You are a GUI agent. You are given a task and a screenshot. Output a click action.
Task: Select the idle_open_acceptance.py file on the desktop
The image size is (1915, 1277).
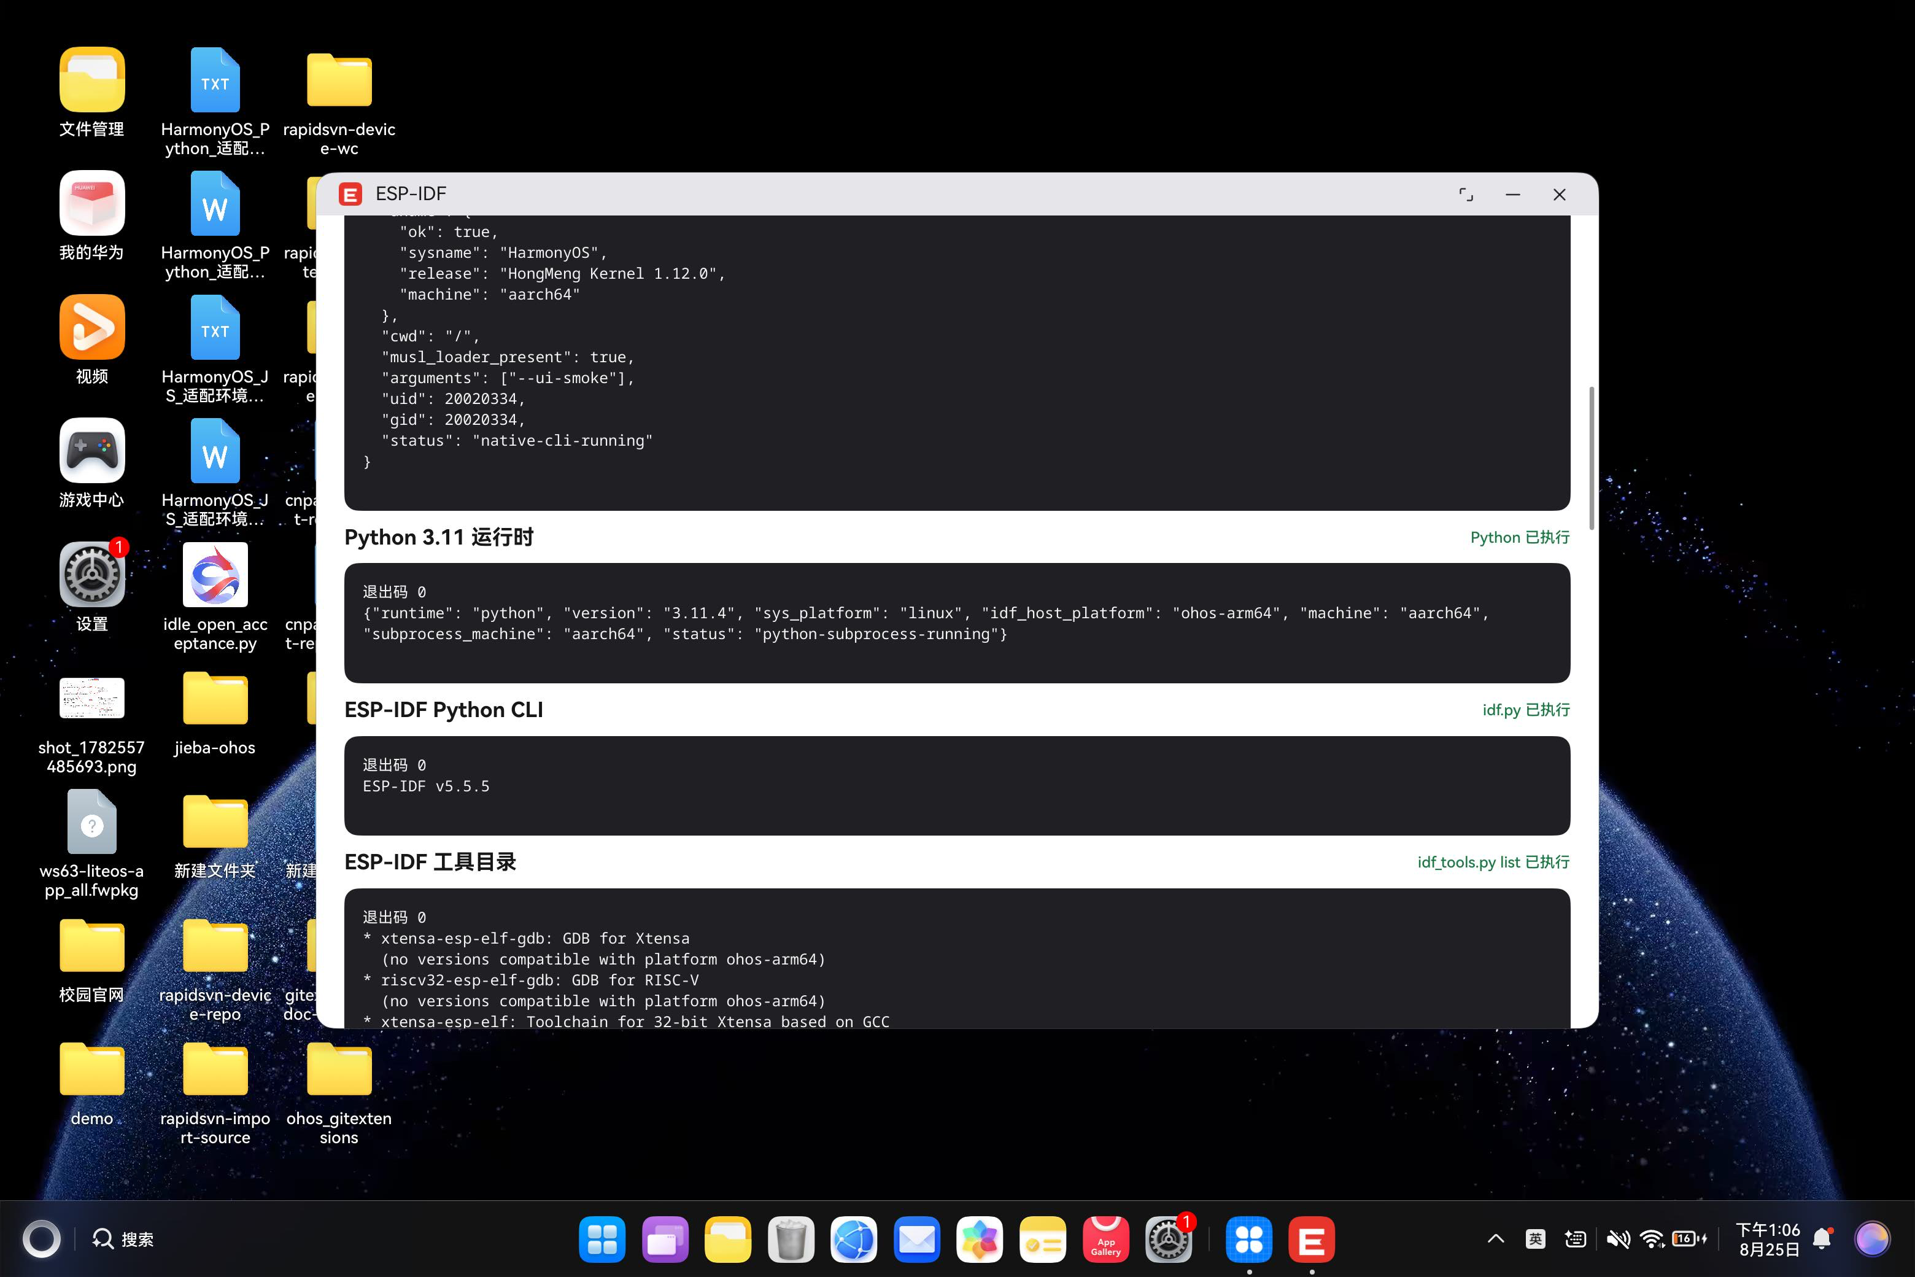pyautogui.click(x=215, y=574)
